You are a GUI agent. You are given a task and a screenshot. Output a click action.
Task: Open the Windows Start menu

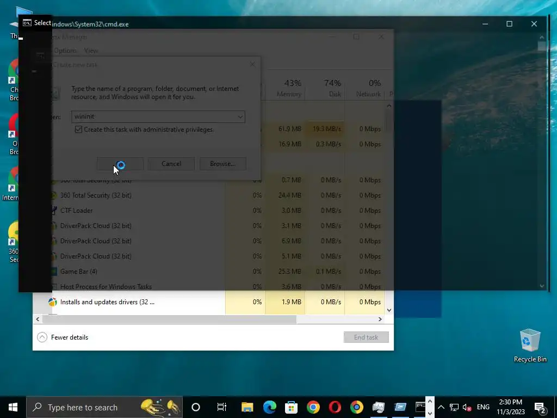coord(13,407)
